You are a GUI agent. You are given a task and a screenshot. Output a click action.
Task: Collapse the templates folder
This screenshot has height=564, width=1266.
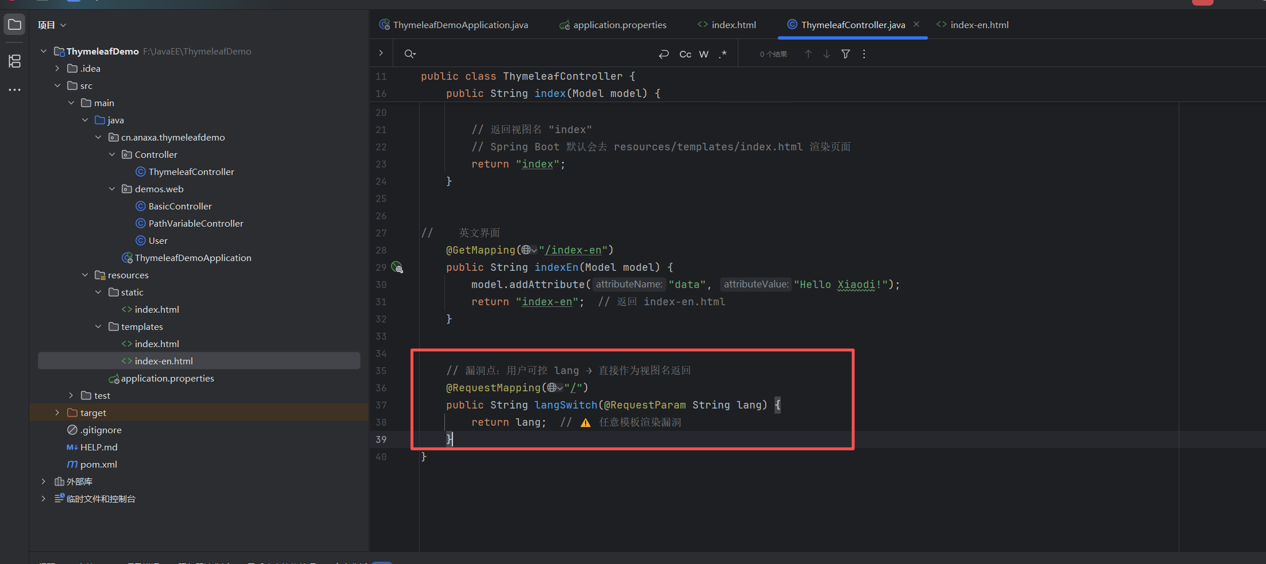pyautogui.click(x=98, y=326)
